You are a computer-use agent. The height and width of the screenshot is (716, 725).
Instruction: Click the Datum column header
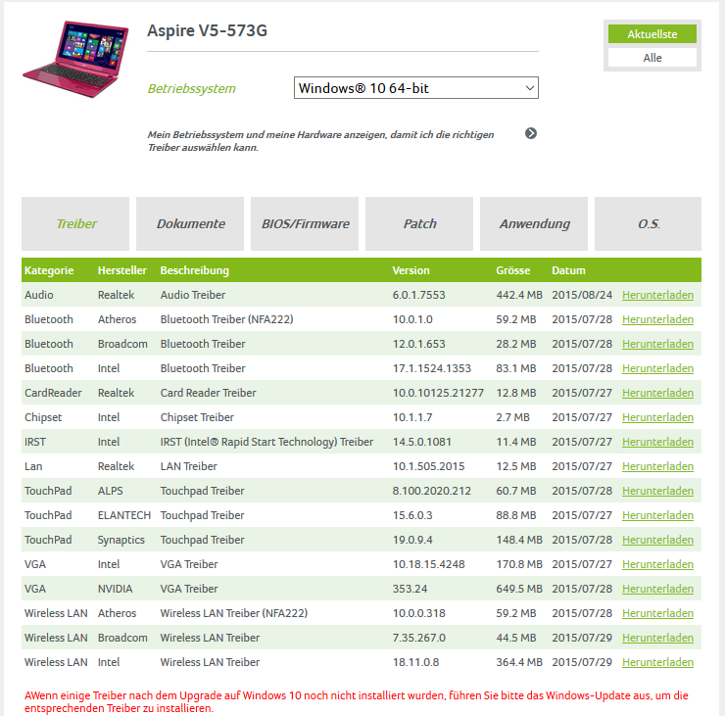tap(568, 270)
